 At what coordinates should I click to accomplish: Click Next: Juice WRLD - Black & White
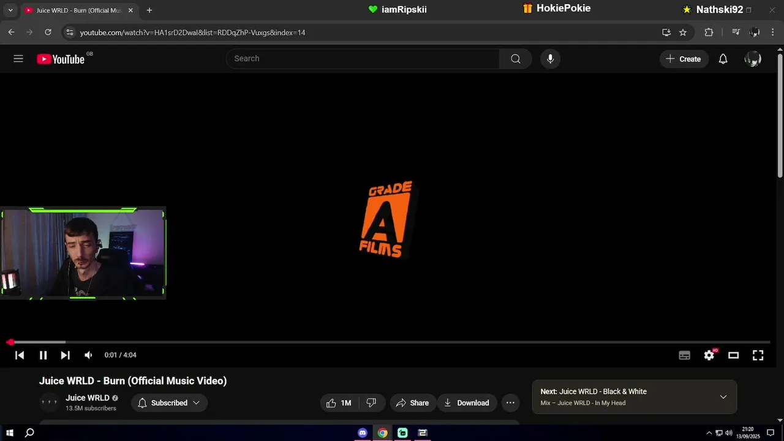coord(594,391)
